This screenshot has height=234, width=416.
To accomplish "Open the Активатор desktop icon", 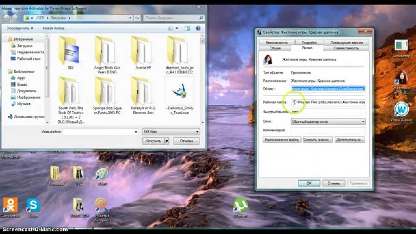I will click(x=401, y=49).
